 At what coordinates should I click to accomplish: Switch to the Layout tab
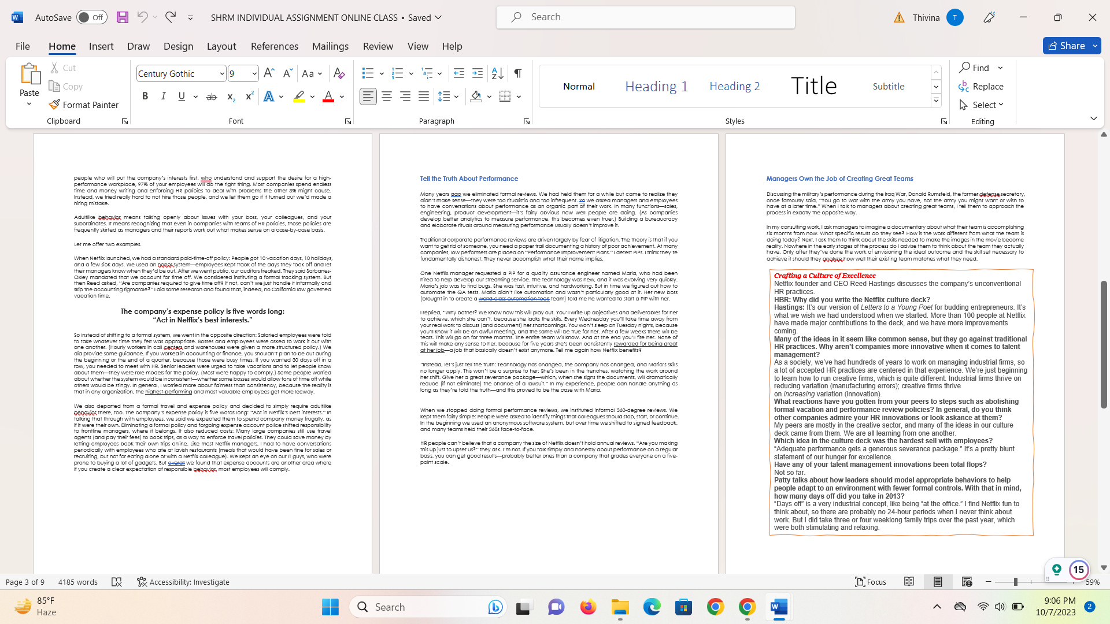[x=221, y=46]
